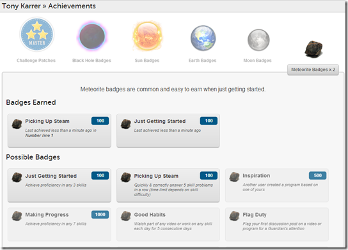Open the Meteorite Badges x 2 tab
The image size is (348, 250).
coord(313,70)
